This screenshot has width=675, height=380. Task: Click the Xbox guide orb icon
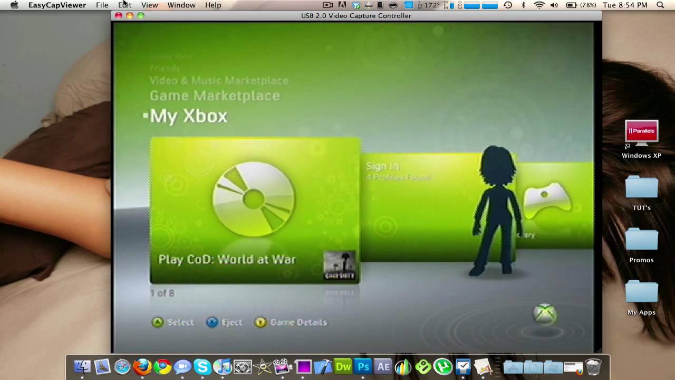545,313
